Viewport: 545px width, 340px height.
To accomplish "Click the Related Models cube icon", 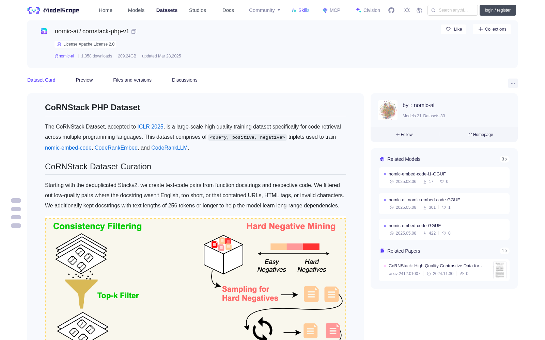I will [x=382, y=159].
